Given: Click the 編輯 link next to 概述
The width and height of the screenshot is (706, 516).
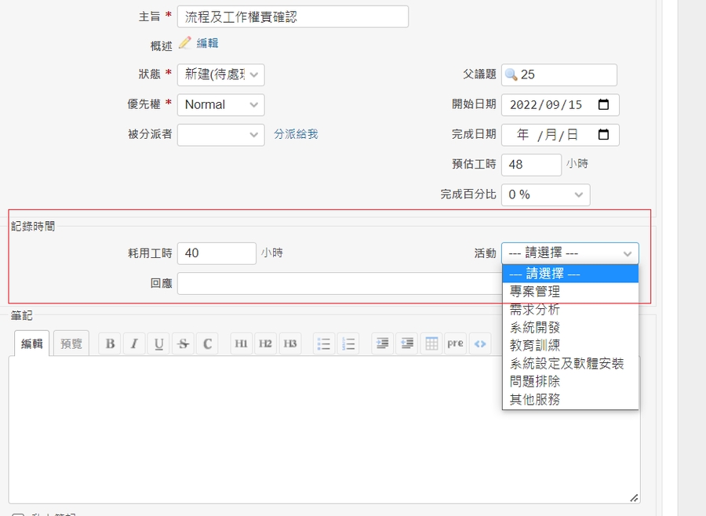Looking at the screenshot, I should pos(207,43).
